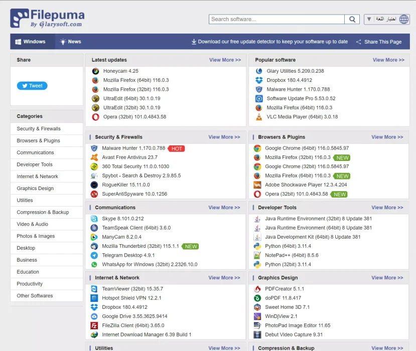The width and height of the screenshot is (416, 351).
Task: Click View More for Latest updates
Action: 225,60
